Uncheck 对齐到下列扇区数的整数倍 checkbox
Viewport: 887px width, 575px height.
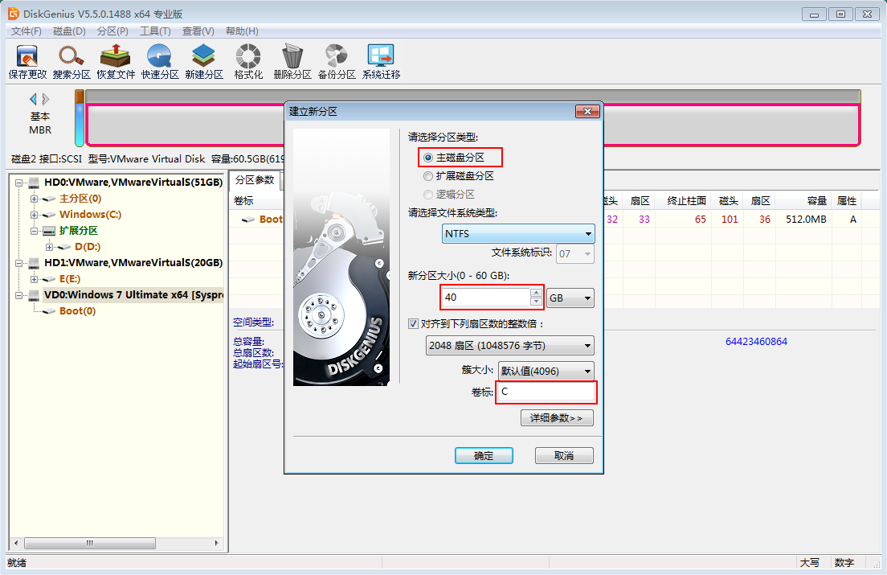pos(413,324)
